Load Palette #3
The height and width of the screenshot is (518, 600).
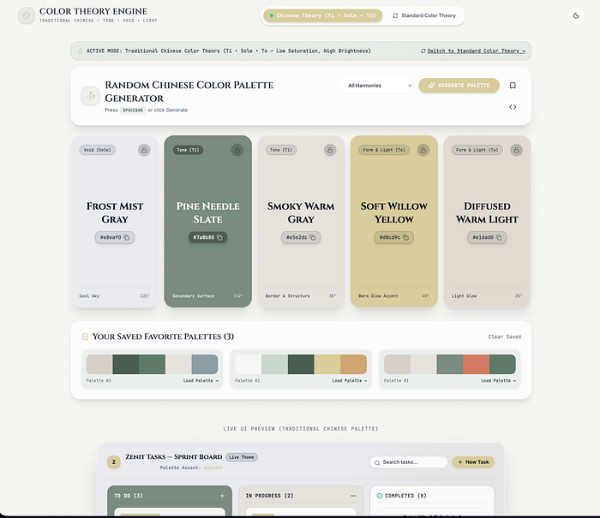pyautogui.click(x=201, y=381)
